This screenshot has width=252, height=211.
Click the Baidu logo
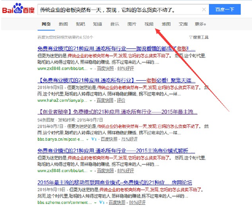tap(18, 8)
